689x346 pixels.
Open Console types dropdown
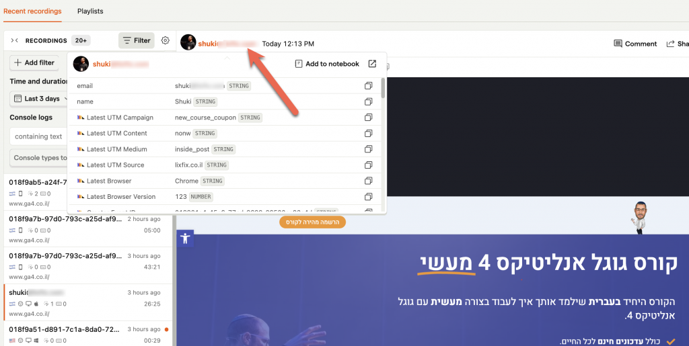38,157
